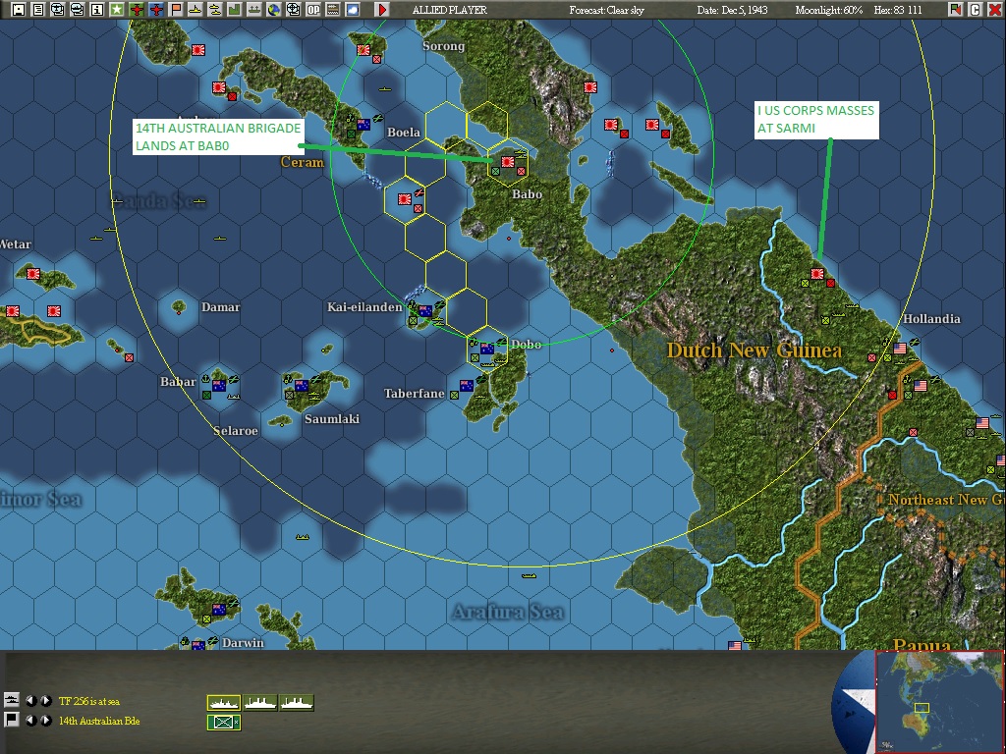
Task: Click the task force ship icon left of TF 256
Action: (x=12, y=700)
